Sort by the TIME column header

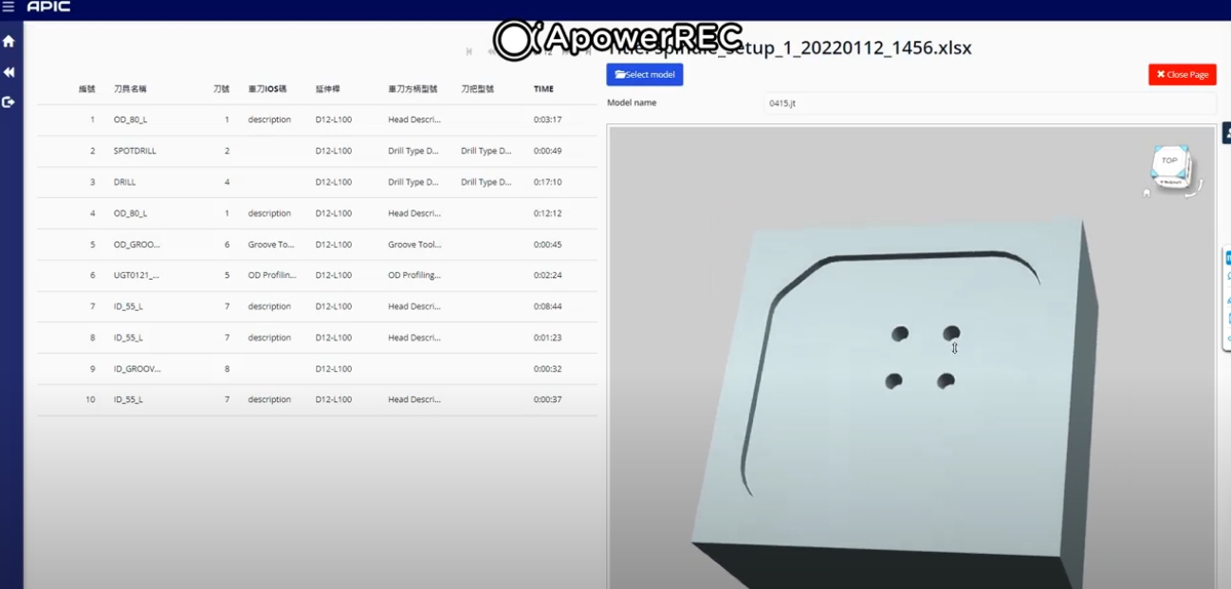[x=543, y=89]
